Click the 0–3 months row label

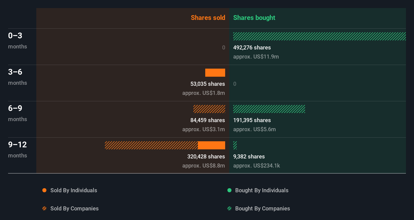click(17, 41)
